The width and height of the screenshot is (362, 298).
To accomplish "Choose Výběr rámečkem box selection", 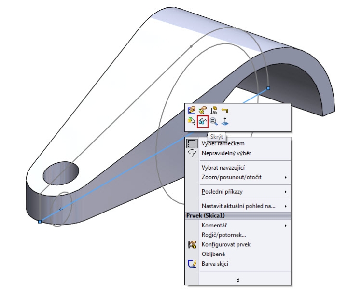I will (238, 143).
